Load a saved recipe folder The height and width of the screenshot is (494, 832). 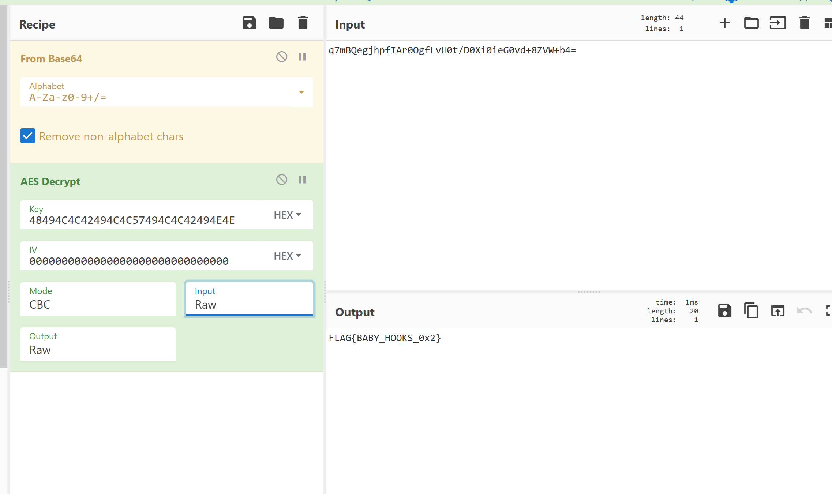(276, 23)
